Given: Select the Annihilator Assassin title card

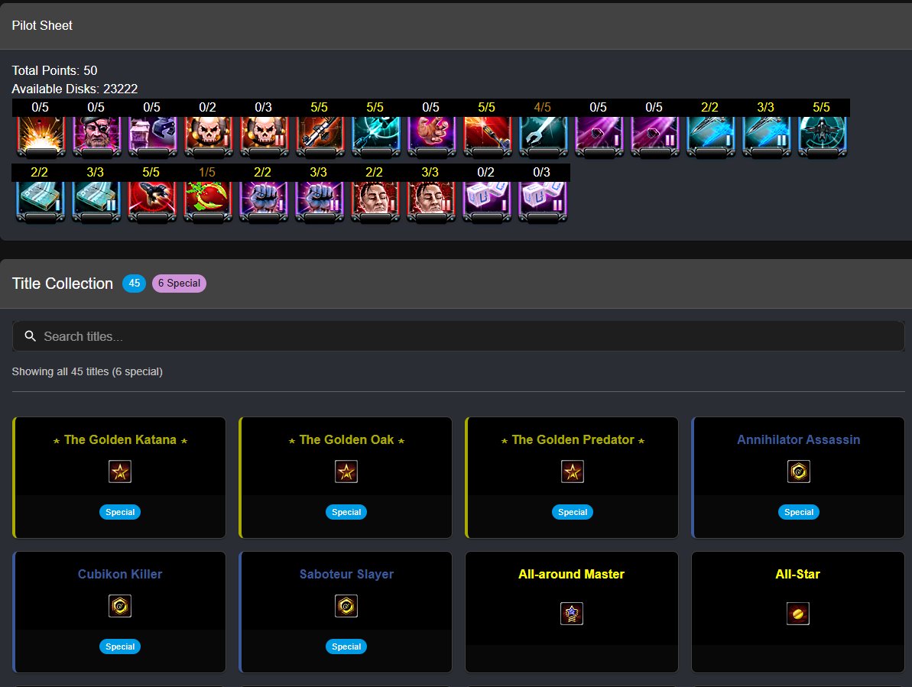Looking at the screenshot, I should pyautogui.click(x=798, y=477).
